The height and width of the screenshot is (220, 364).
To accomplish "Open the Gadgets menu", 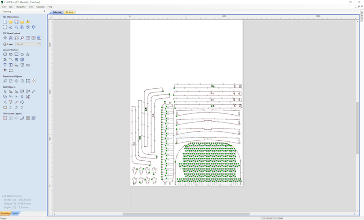I will point(40,7).
